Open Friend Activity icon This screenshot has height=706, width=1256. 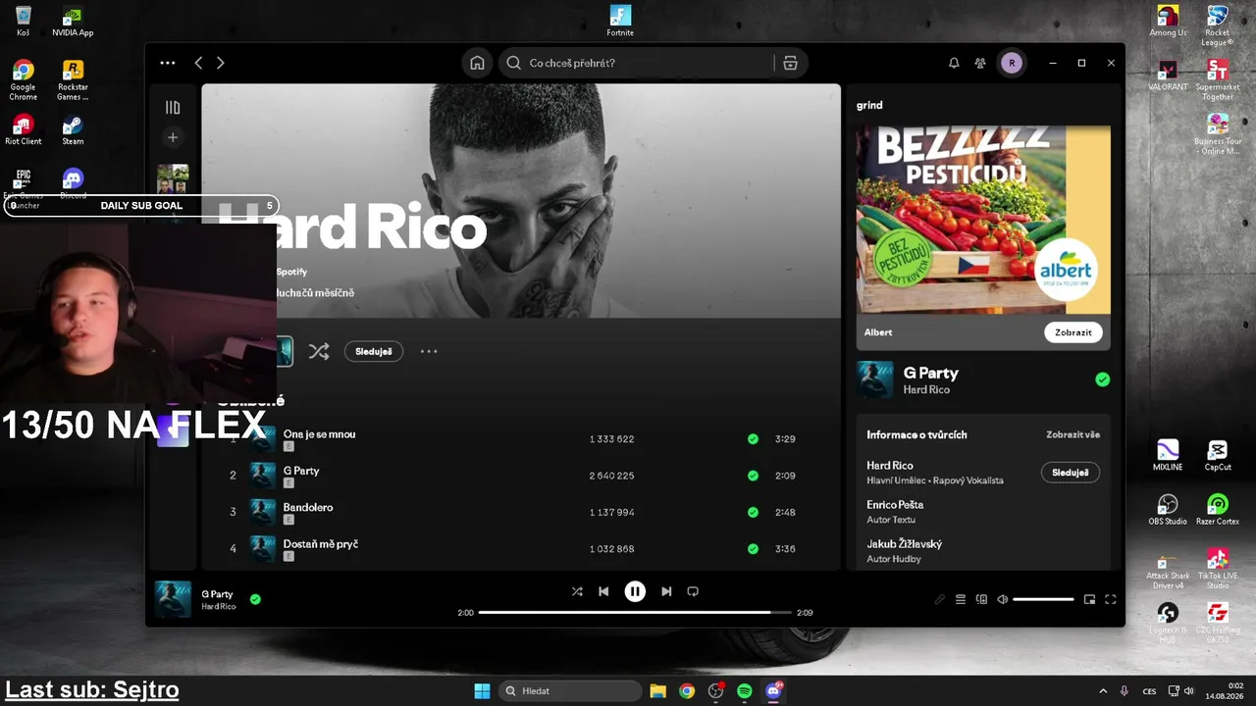tap(980, 63)
